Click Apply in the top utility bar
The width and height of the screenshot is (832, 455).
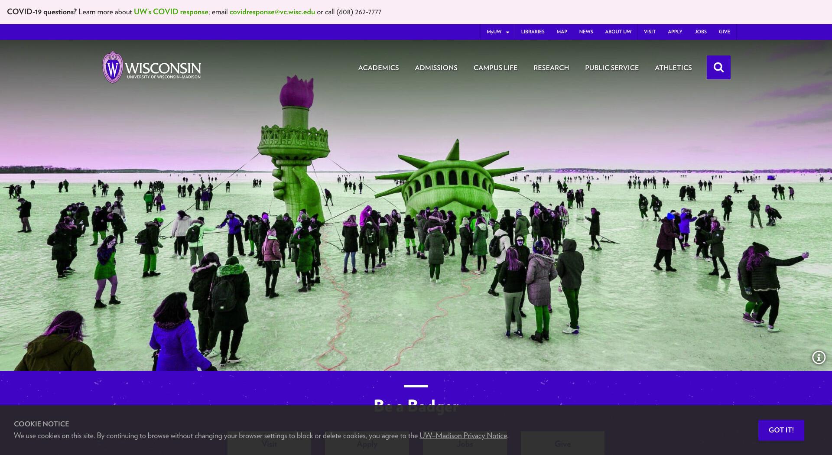(675, 32)
